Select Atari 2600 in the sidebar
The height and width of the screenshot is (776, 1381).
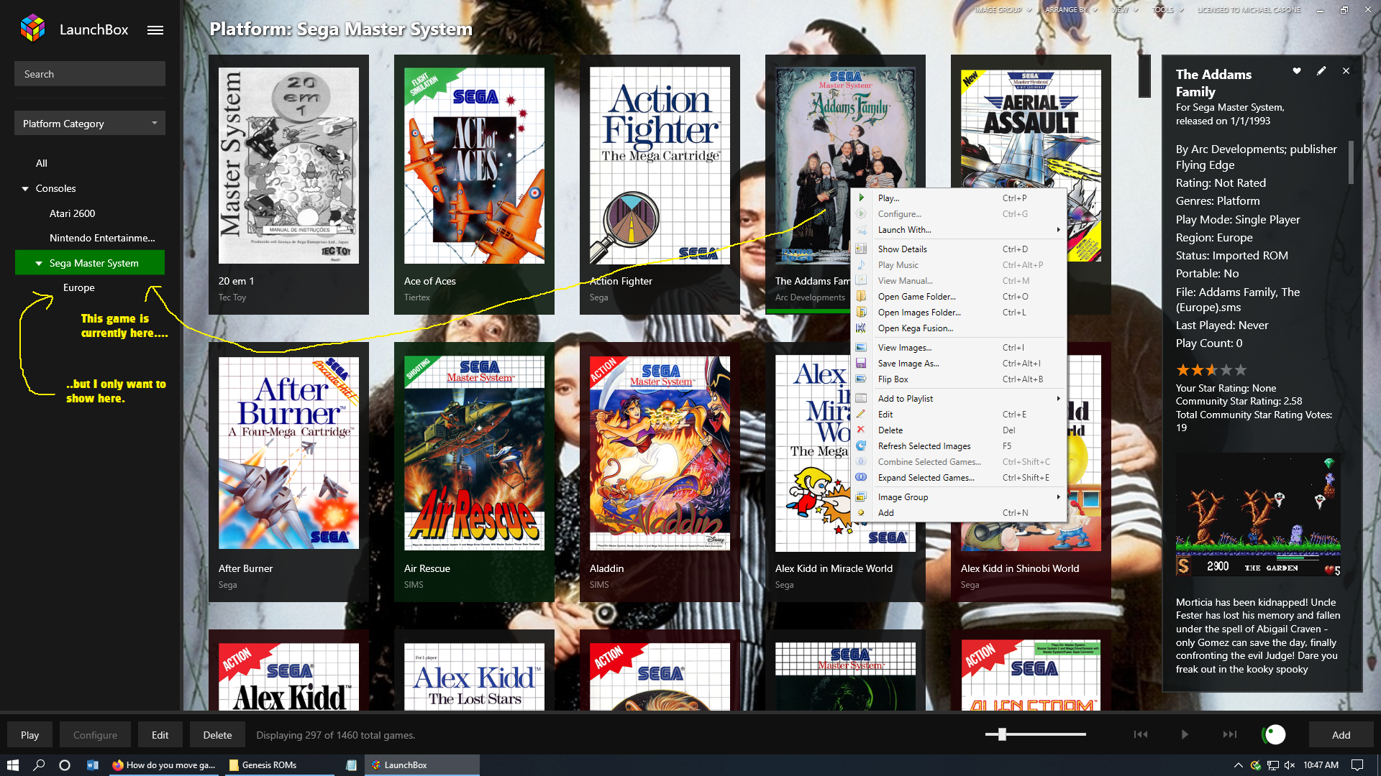pyautogui.click(x=72, y=213)
